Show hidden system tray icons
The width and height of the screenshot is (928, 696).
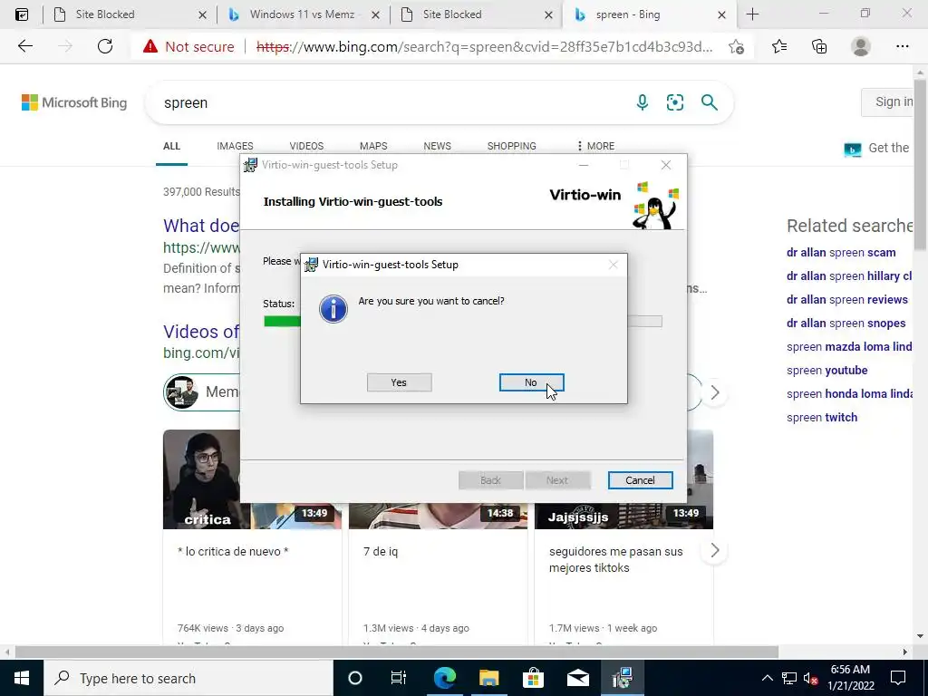coord(767,678)
